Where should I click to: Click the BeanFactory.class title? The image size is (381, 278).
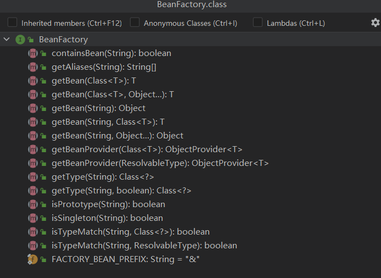pyautogui.click(x=192, y=4)
